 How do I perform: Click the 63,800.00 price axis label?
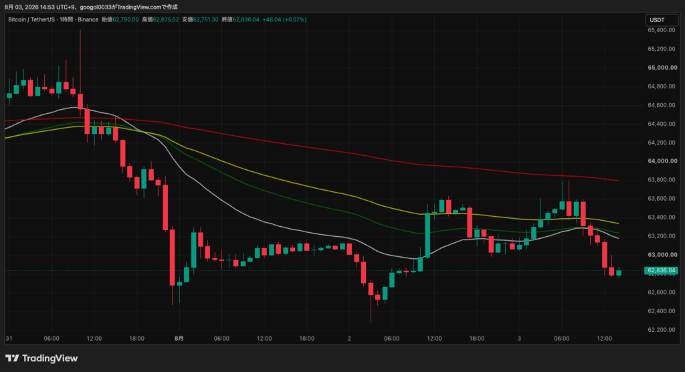(x=662, y=180)
